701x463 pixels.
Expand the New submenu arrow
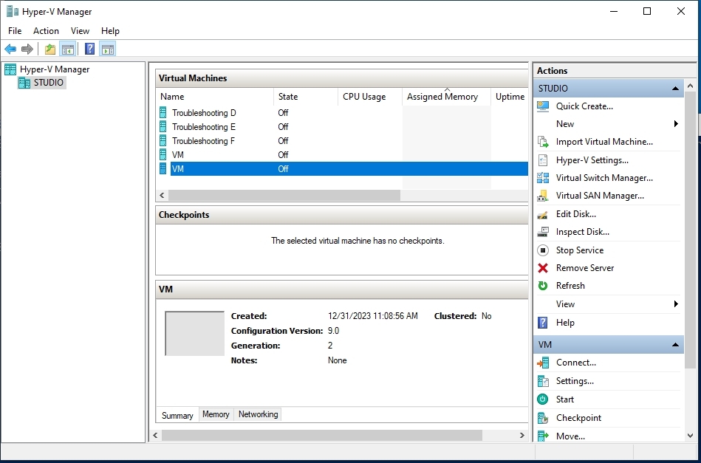click(x=675, y=123)
